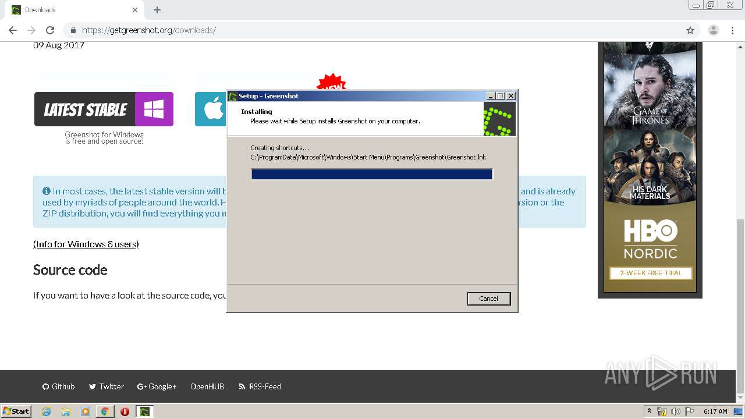
Task: Open the Google+ footer link
Action: (157, 386)
